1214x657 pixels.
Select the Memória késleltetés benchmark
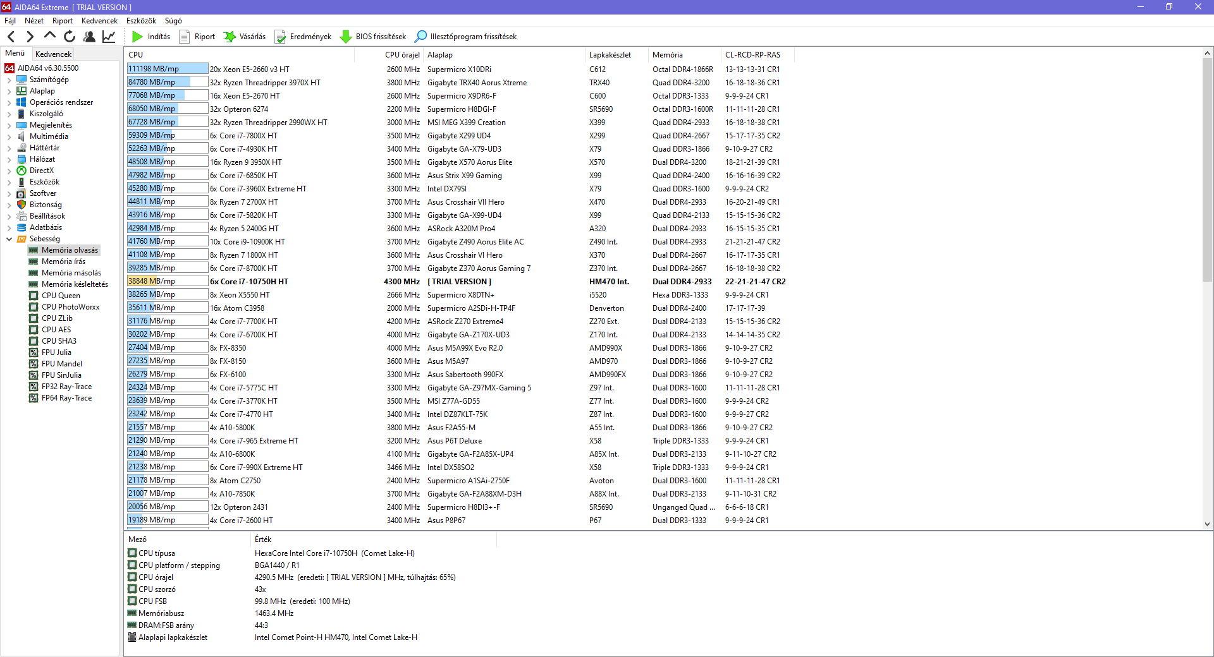point(75,284)
